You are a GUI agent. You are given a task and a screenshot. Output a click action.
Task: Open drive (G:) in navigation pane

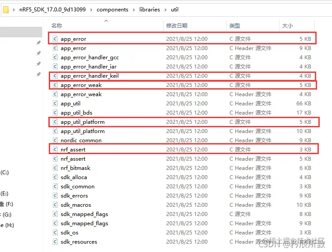6,215
